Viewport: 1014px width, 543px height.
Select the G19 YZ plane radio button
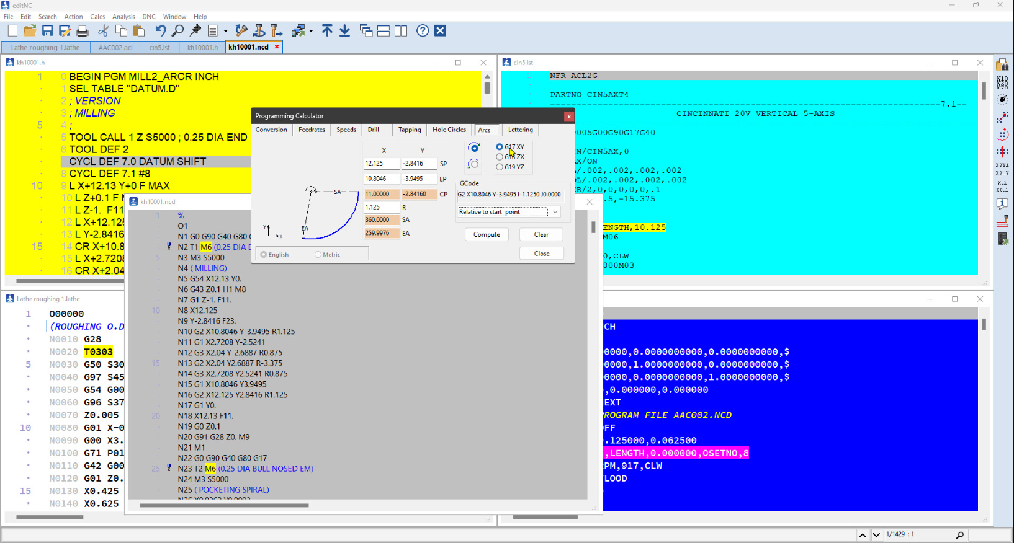(x=500, y=167)
